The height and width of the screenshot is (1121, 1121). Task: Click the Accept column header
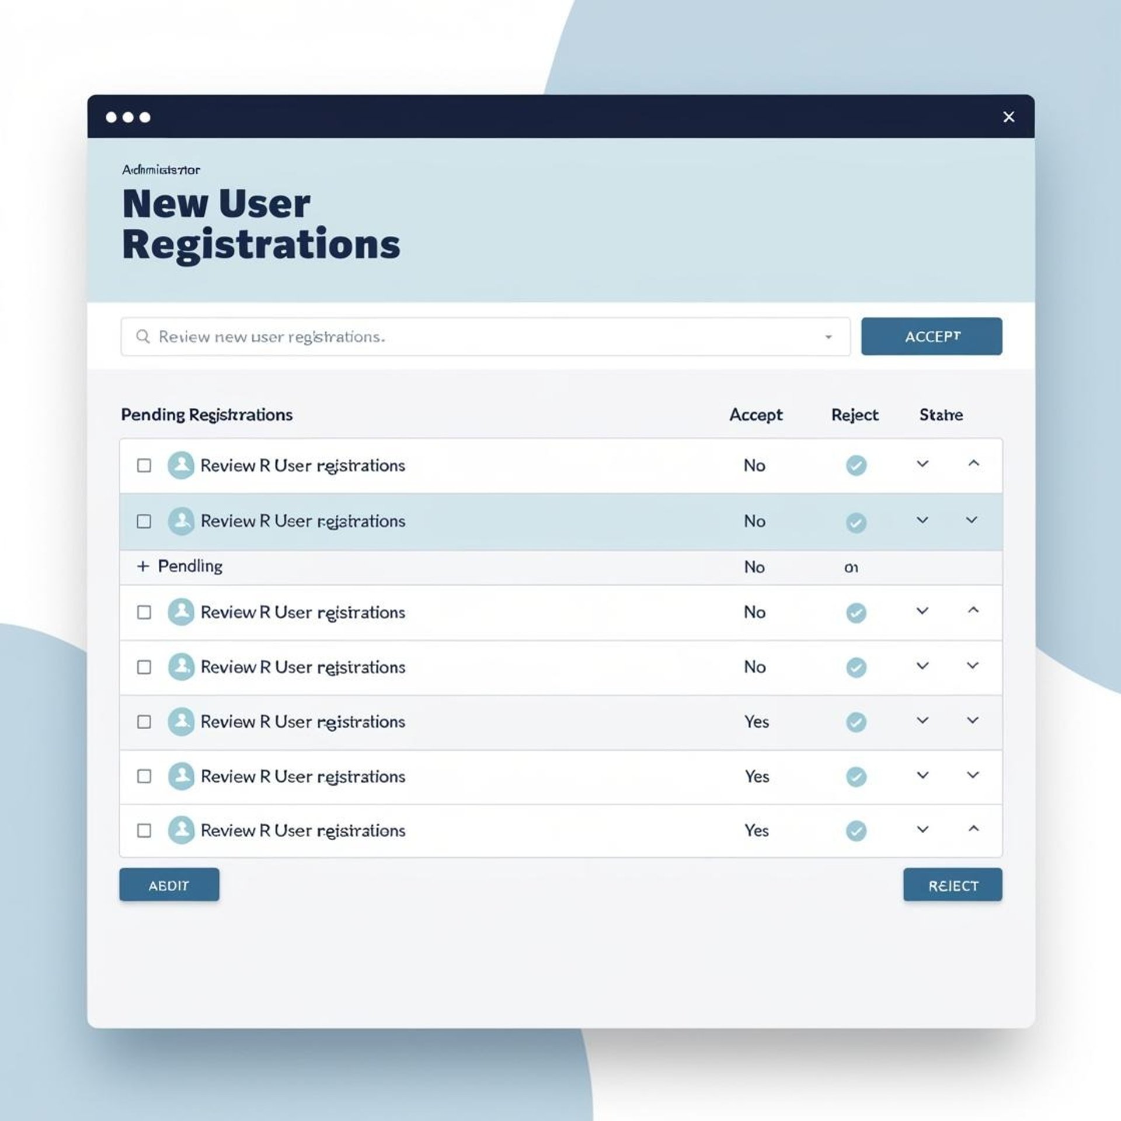[756, 415]
